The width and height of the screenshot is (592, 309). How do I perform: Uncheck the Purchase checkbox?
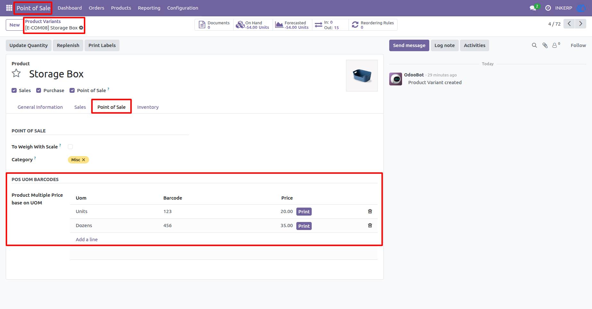pyautogui.click(x=39, y=91)
